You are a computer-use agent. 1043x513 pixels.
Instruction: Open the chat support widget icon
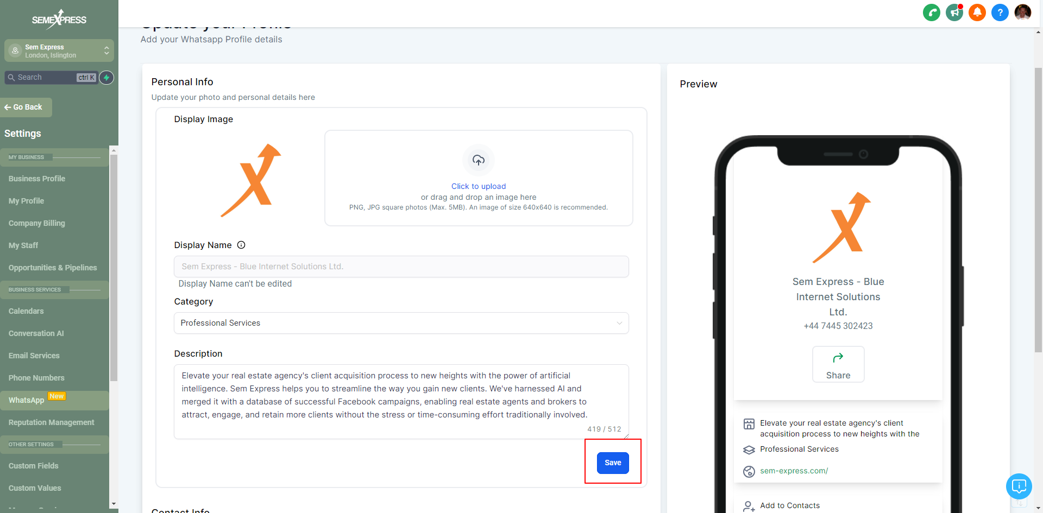(1019, 486)
